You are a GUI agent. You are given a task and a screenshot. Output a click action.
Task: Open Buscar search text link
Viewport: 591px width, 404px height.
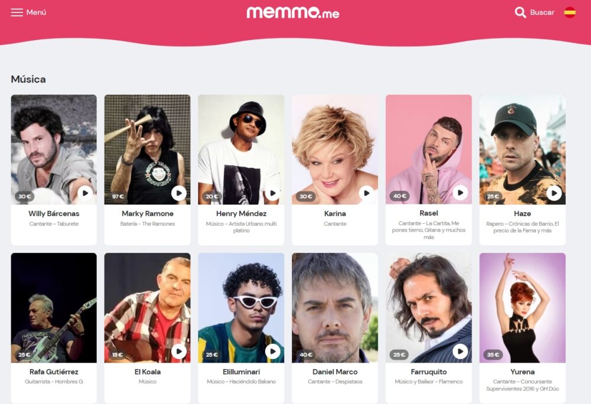542,12
